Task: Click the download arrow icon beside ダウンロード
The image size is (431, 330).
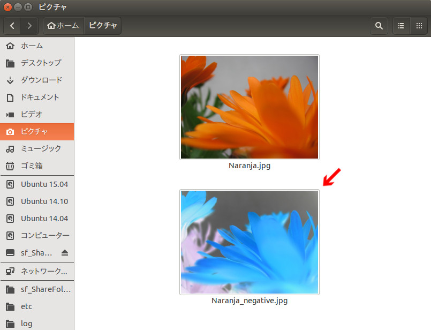Action: (10, 80)
